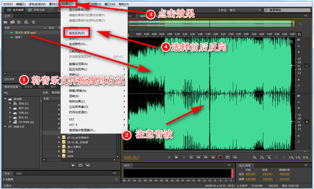Click 生成噪色(G)... menu entry
This screenshot has height=189, width=314.
click(78, 44)
